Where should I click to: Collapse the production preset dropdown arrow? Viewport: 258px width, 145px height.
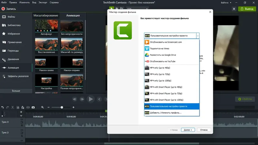[x=198, y=36]
